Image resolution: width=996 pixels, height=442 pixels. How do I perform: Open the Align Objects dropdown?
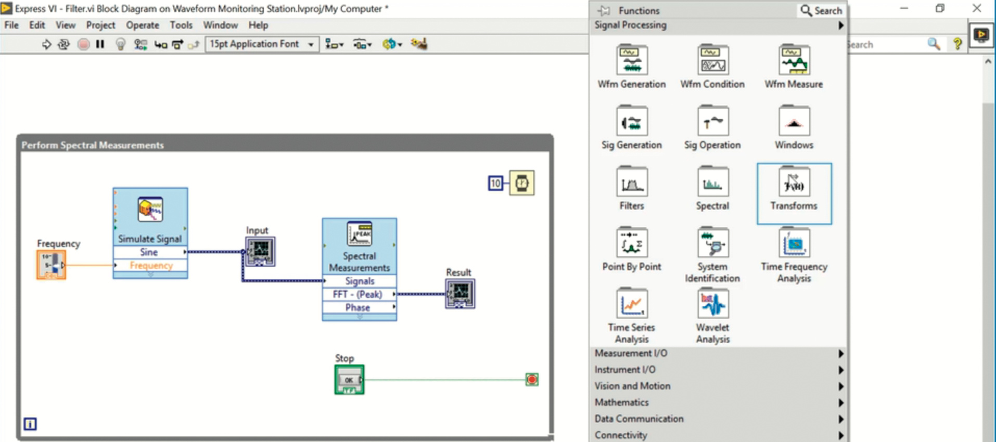click(x=334, y=44)
